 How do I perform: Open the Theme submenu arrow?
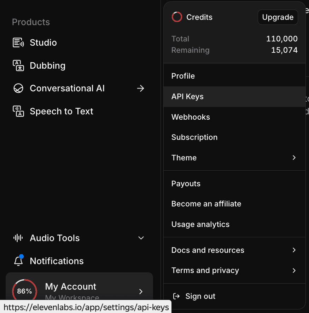294,158
